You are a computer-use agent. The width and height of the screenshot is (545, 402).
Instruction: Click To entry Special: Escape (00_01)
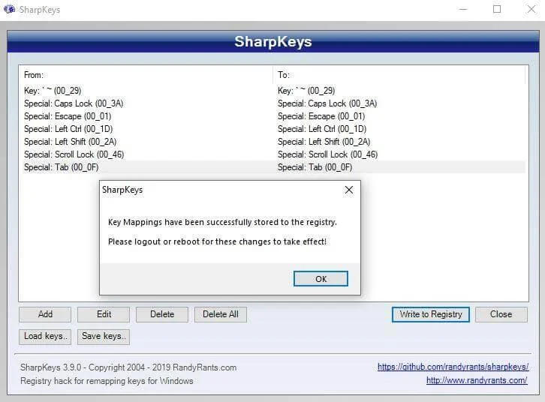[x=321, y=116]
